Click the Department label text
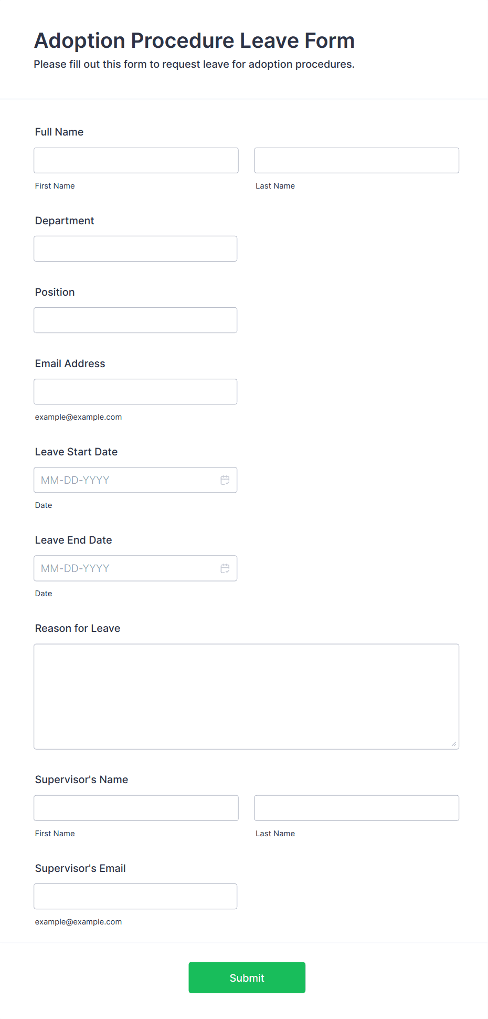The image size is (488, 1019). [65, 221]
